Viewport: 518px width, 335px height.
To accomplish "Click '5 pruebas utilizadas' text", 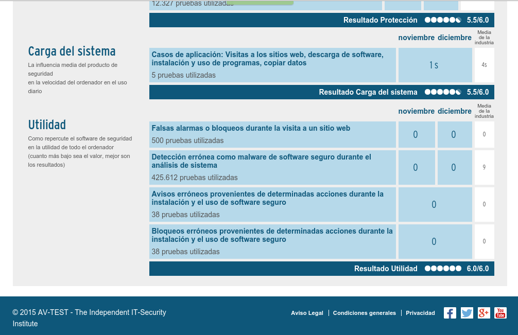I will pos(184,75).
